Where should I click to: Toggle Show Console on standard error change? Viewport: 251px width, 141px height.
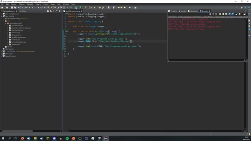(233, 14)
